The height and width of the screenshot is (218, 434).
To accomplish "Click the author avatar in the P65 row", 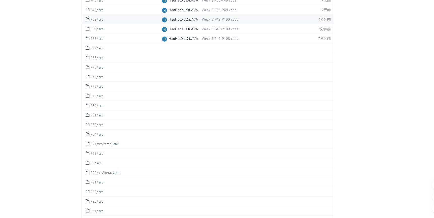I will 164,39.
